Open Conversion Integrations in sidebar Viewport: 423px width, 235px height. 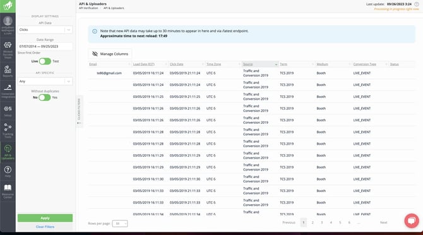click(8, 91)
